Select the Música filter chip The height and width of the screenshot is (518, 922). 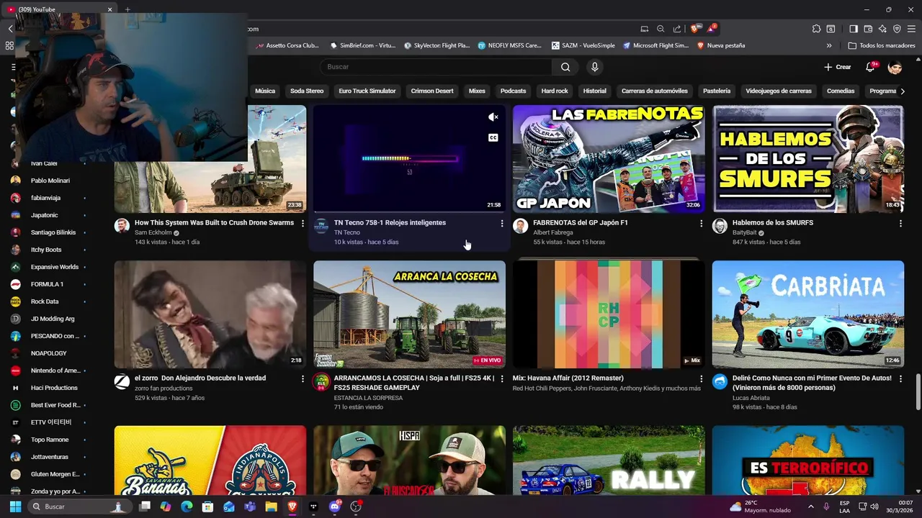click(x=265, y=91)
